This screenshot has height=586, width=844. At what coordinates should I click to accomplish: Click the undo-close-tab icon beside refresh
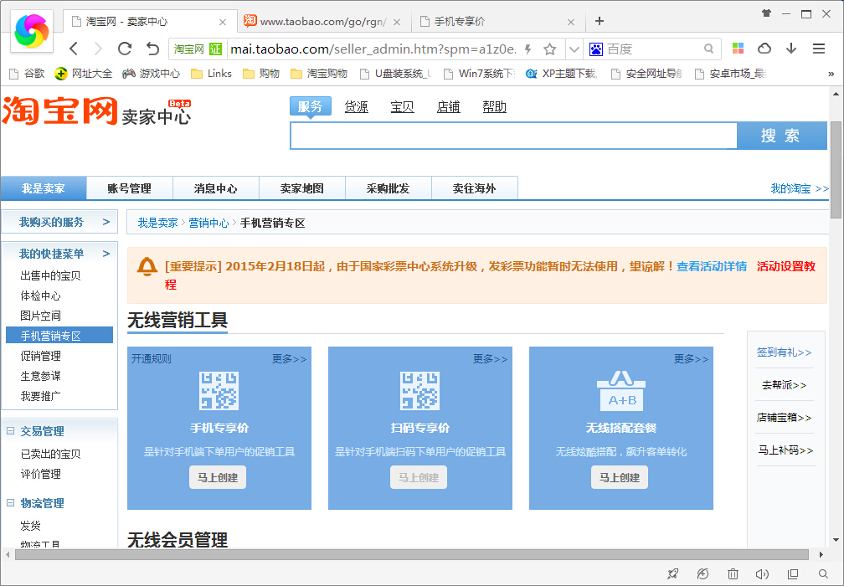click(153, 49)
